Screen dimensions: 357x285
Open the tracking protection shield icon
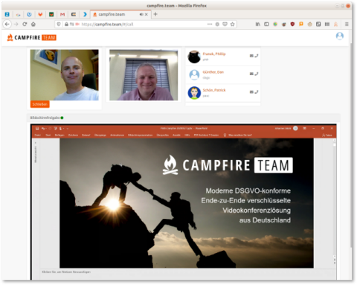point(59,24)
